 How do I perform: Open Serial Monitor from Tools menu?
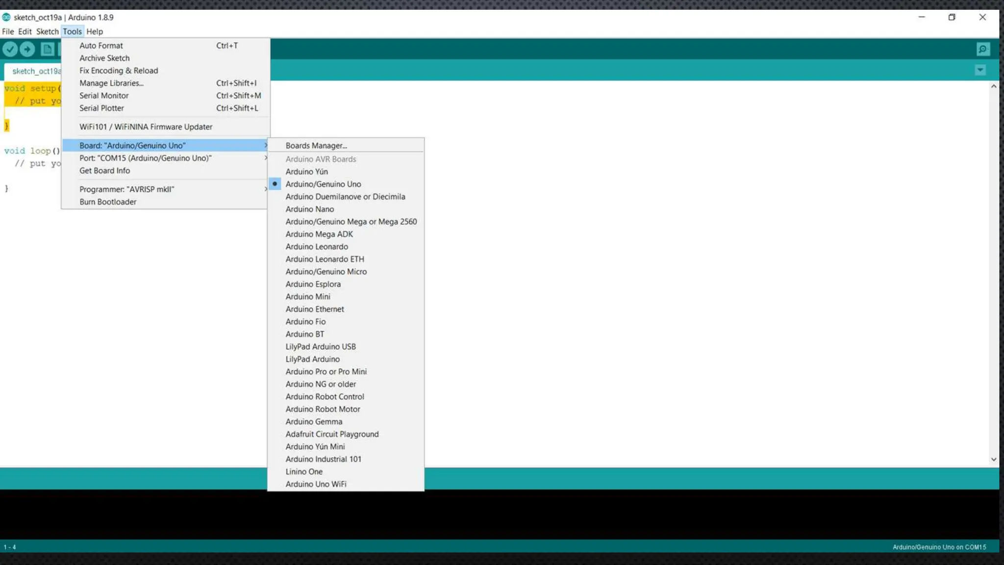(x=166, y=96)
